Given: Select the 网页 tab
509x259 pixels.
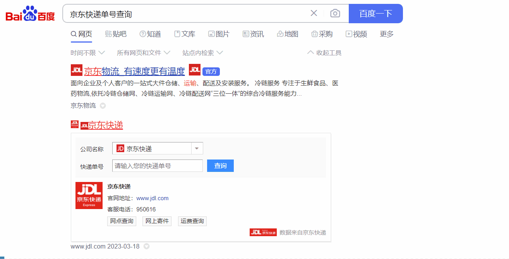Looking at the screenshot, I should coord(81,34).
